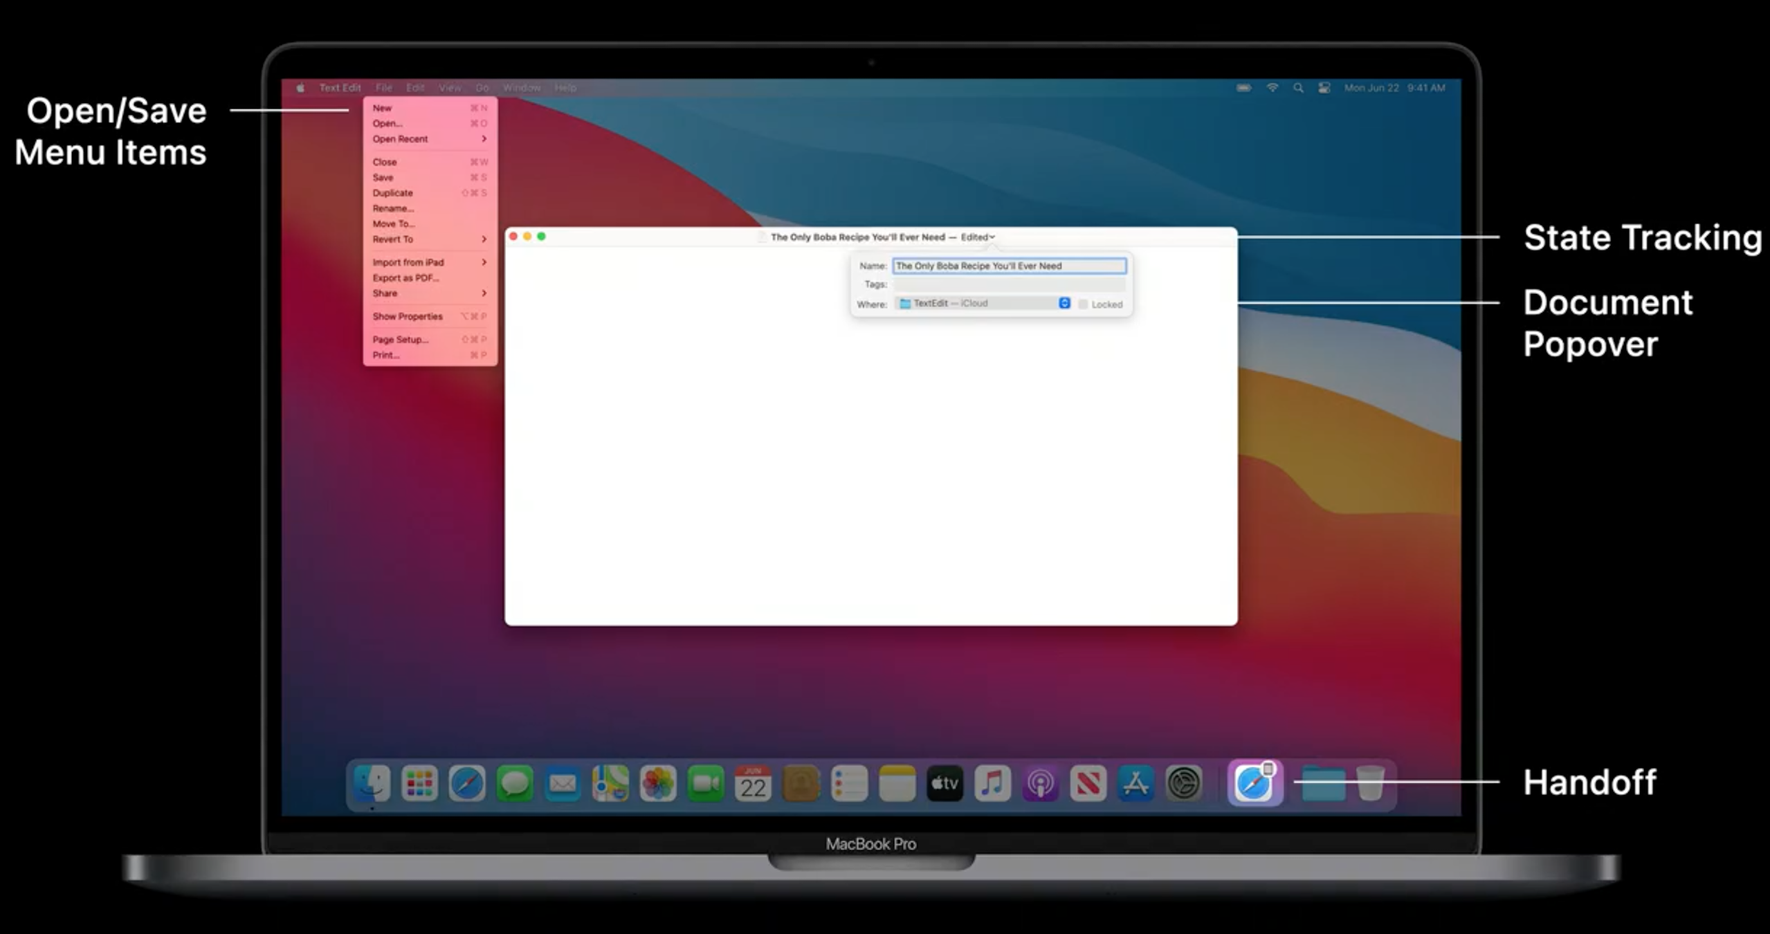Click the Mon Jun 22 9:41 AM clock
The width and height of the screenshot is (1770, 934).
[x=1394, y=88]
